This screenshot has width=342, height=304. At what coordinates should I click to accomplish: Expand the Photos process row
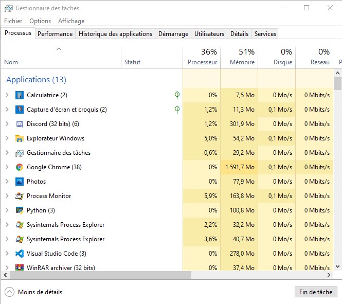(7, 181)
